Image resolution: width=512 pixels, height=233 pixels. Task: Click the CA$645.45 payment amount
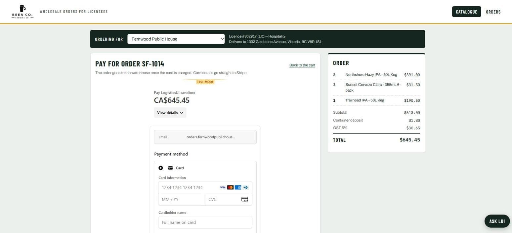pyautogui.click(x=172, y=100)
